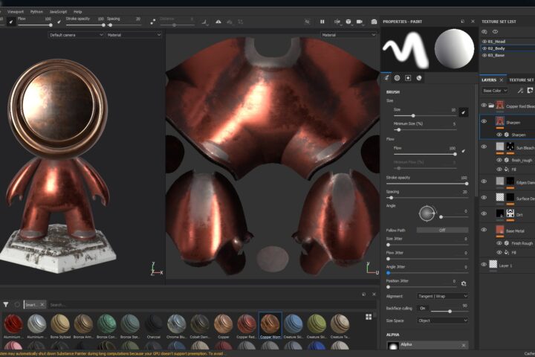This screenshot has height=357, width=535.
Task: Toggle the pen pressure icon beside top Flow slider
Action: click(x=59, y=22)
